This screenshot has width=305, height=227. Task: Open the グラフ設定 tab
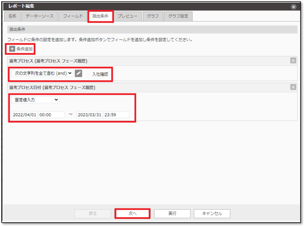coord(178,16)
